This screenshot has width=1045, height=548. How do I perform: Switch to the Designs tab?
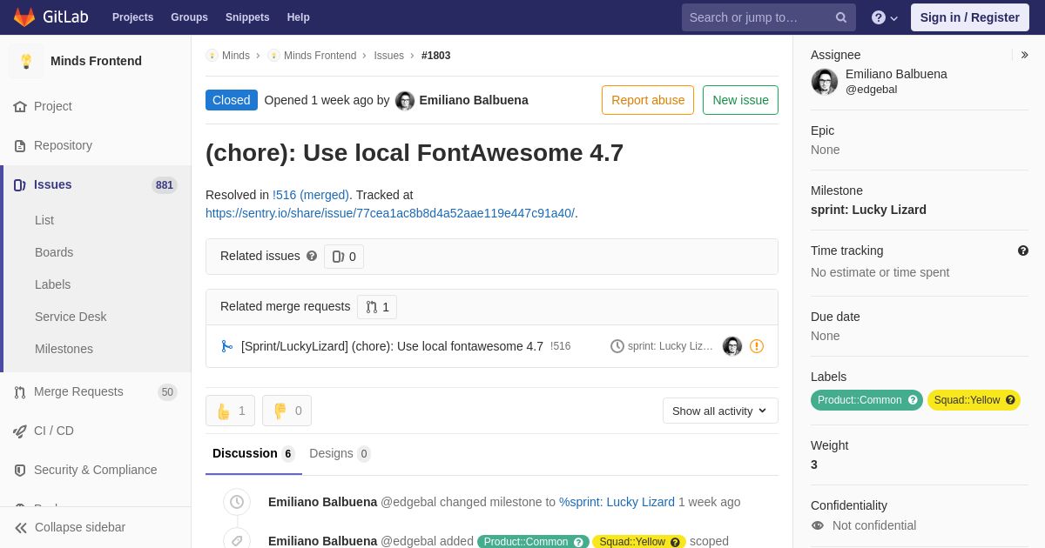coord(340,453)
